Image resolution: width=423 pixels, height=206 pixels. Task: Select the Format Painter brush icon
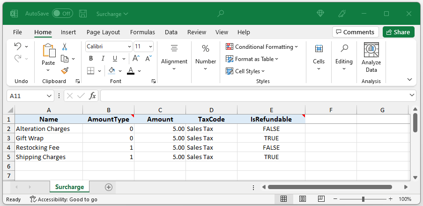(x=65, y=70)
